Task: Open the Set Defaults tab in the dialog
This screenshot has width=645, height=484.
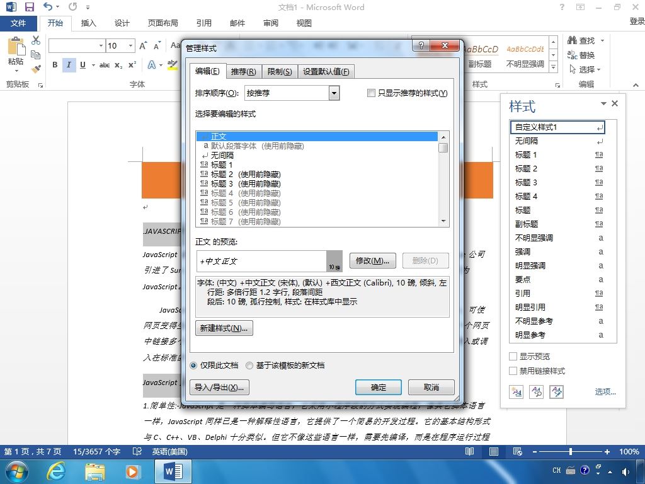Action: pyautogui.click(x=326, y=72)
